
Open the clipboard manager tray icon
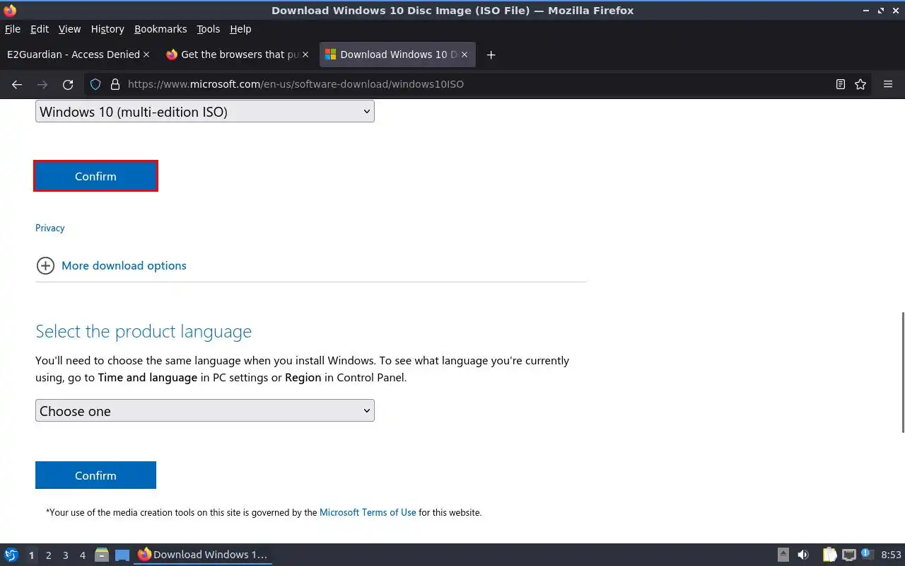coord(829,555)
